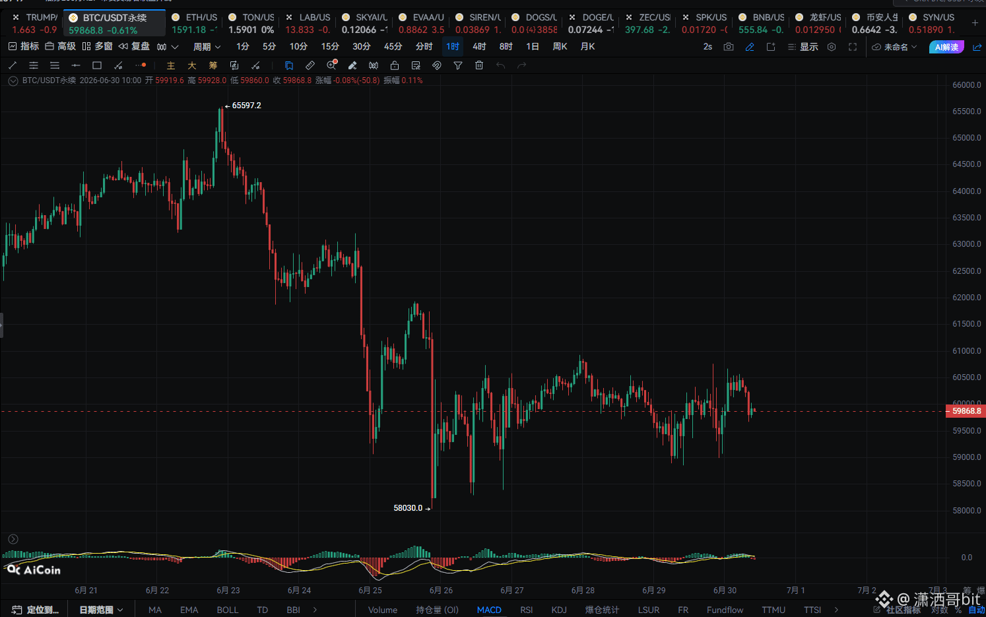Open the 2s refresh interval selector
This screenshot has height=617, width=986.
tap(707, 47)
